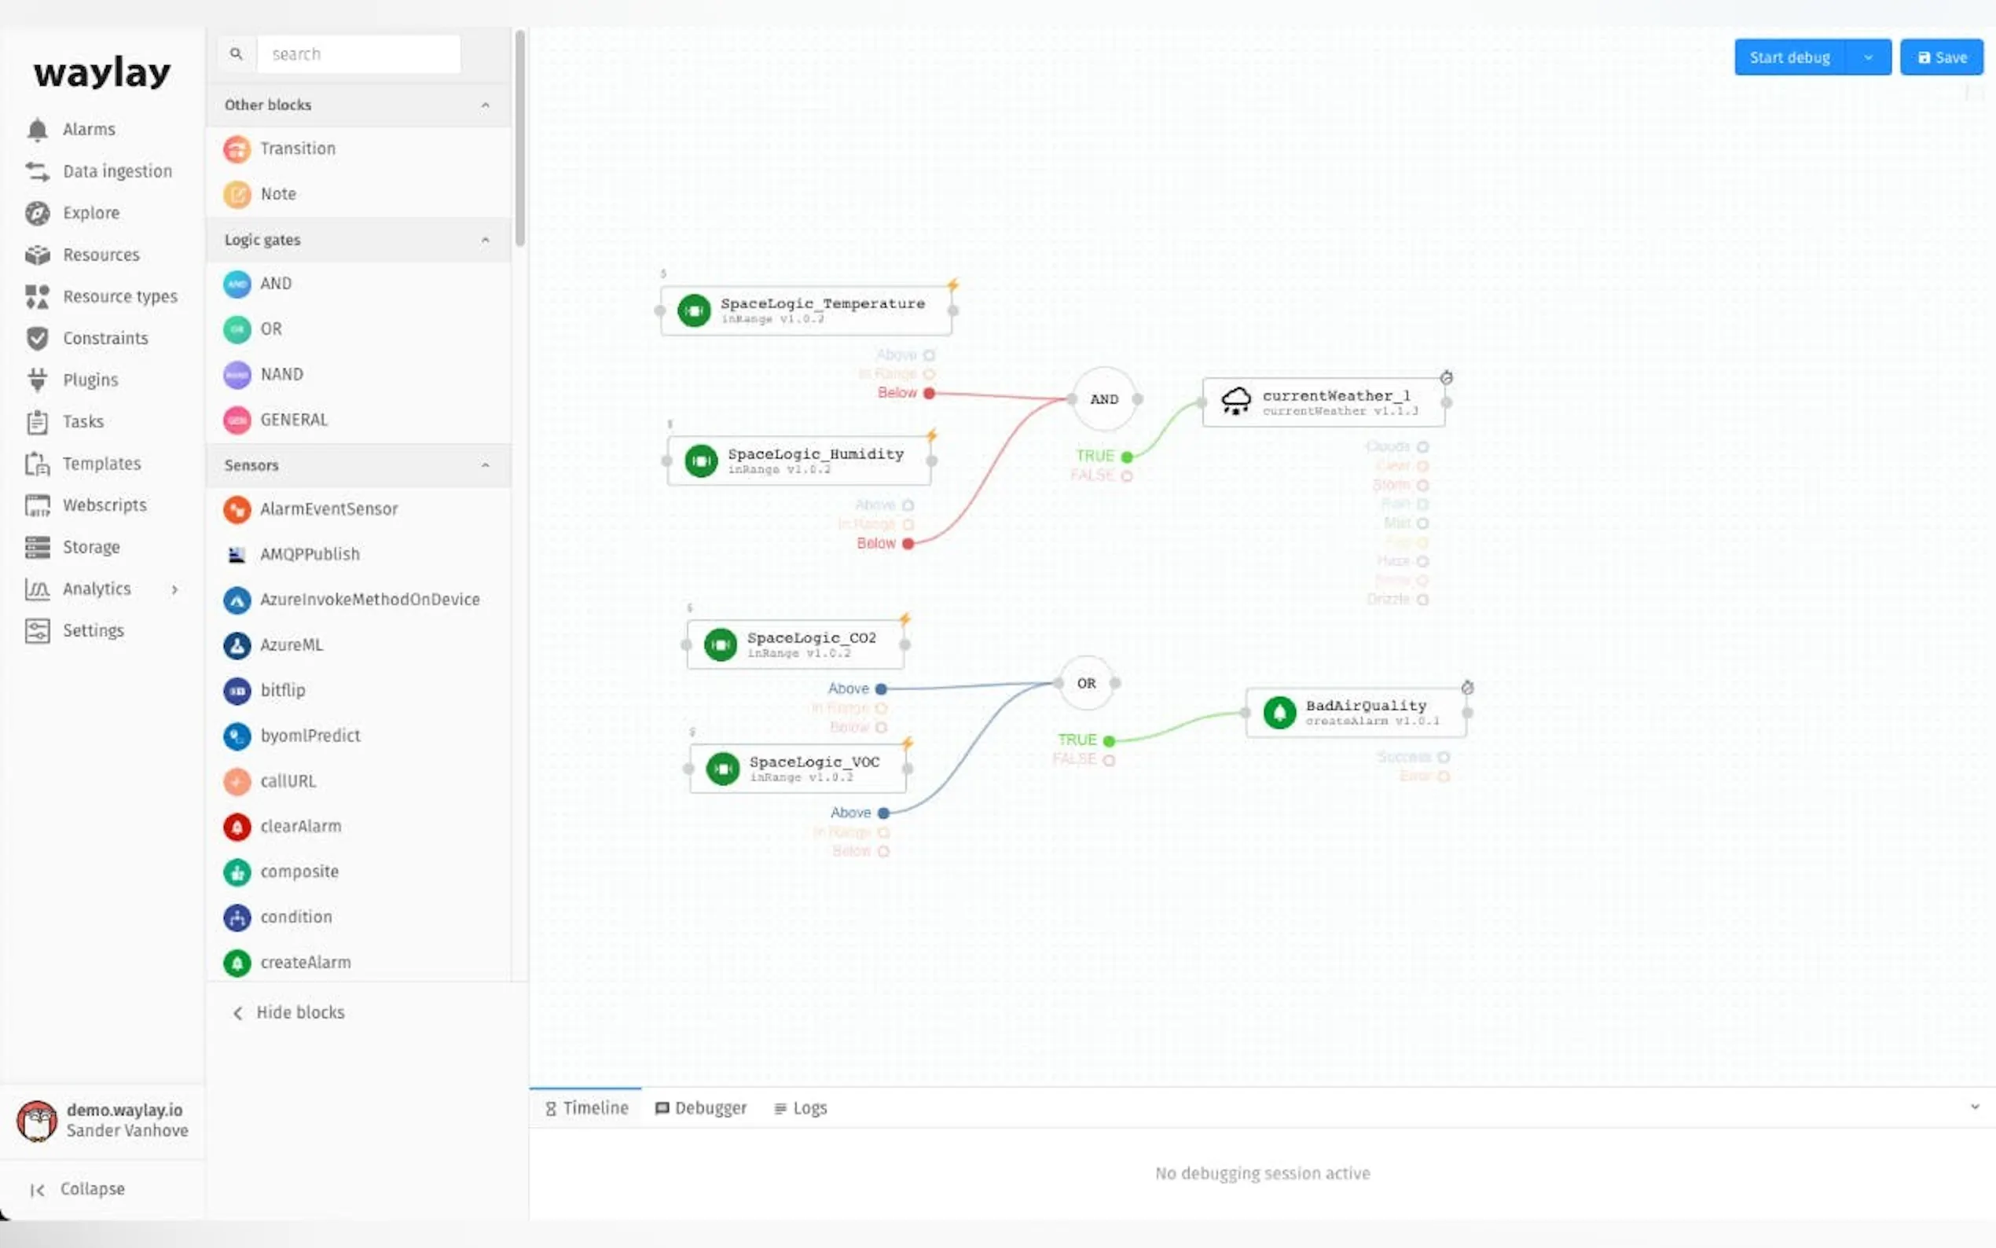Select the AND logic gate block icon

point(237,284)
